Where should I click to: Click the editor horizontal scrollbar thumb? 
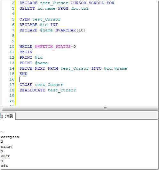click(x=80, y=108)
